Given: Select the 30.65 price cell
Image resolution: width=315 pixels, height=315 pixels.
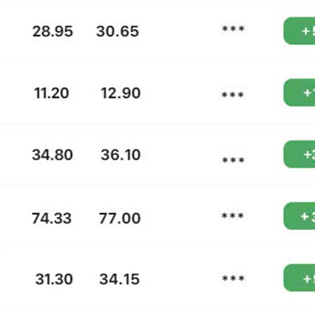Looking at the screenshot, I should [118, 31].
